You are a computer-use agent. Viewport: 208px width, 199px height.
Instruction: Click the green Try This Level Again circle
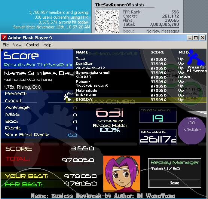(x=192, y=93)
